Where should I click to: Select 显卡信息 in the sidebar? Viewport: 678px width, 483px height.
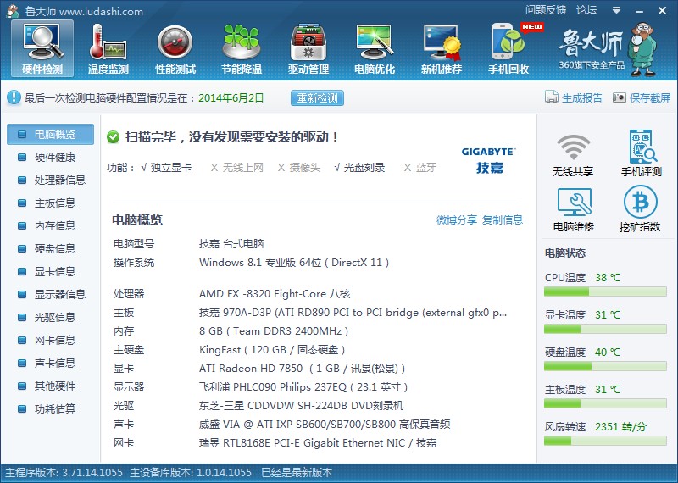coord(50,271)
